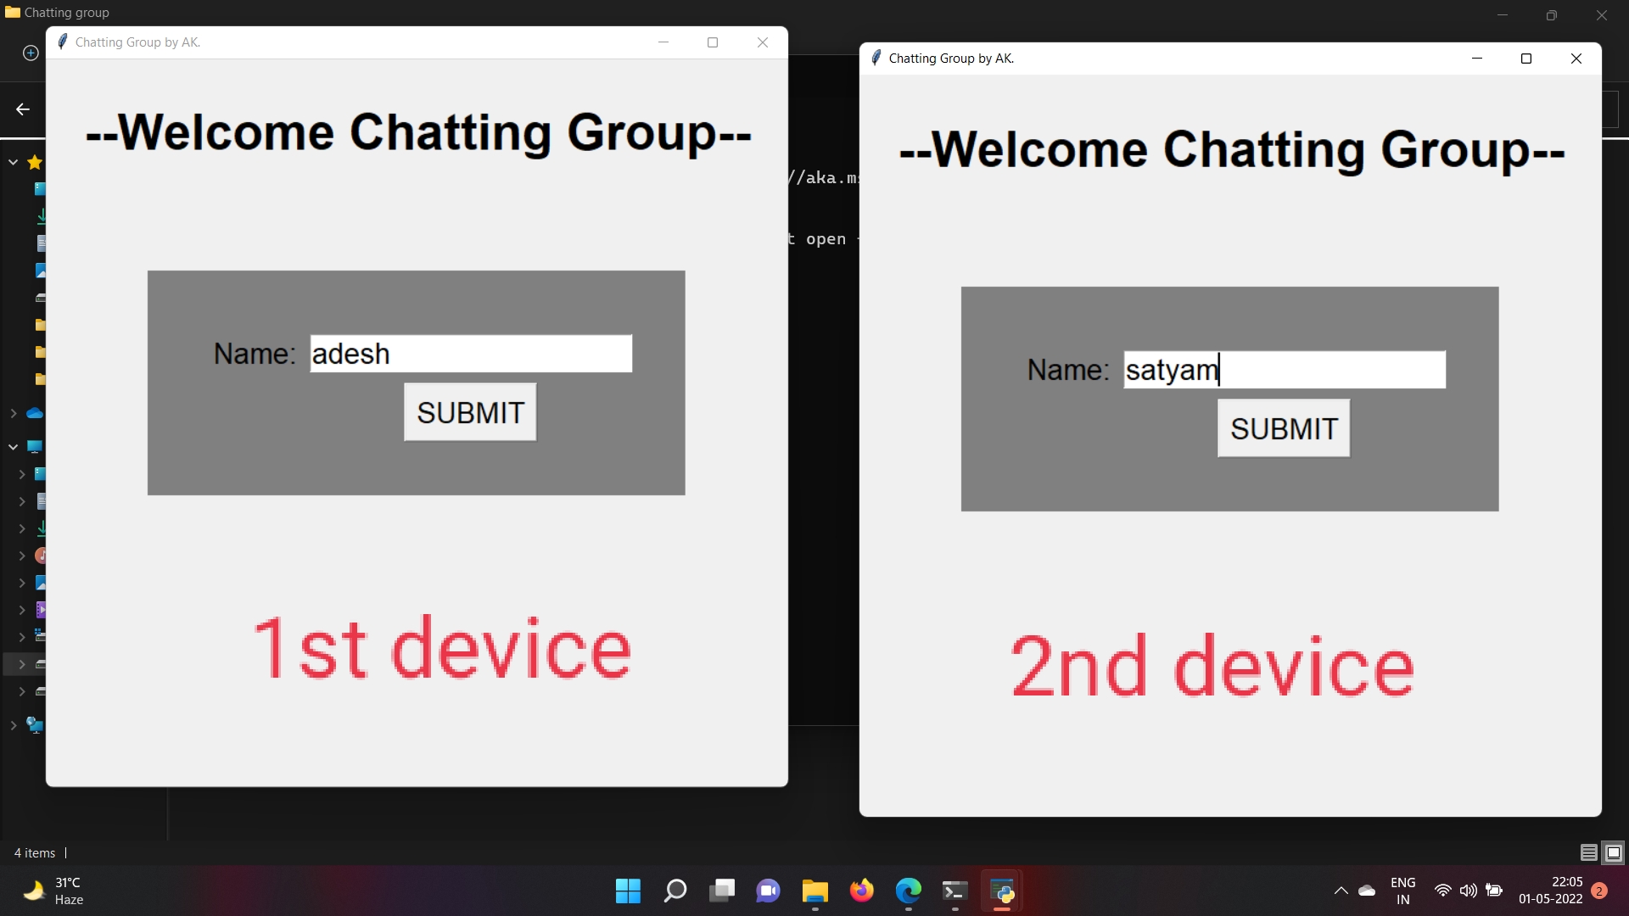Click SUBMIT in the 1st device window
The width and height of the screenshot is (1629, 916).
(469, 413)
